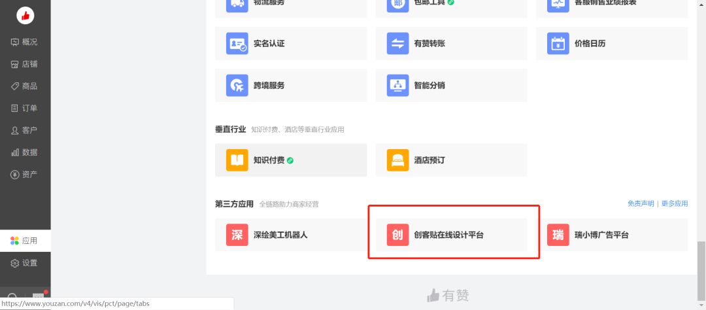
Task: Click the 店铺 storefront icon in sidebar
Action: 15,64
